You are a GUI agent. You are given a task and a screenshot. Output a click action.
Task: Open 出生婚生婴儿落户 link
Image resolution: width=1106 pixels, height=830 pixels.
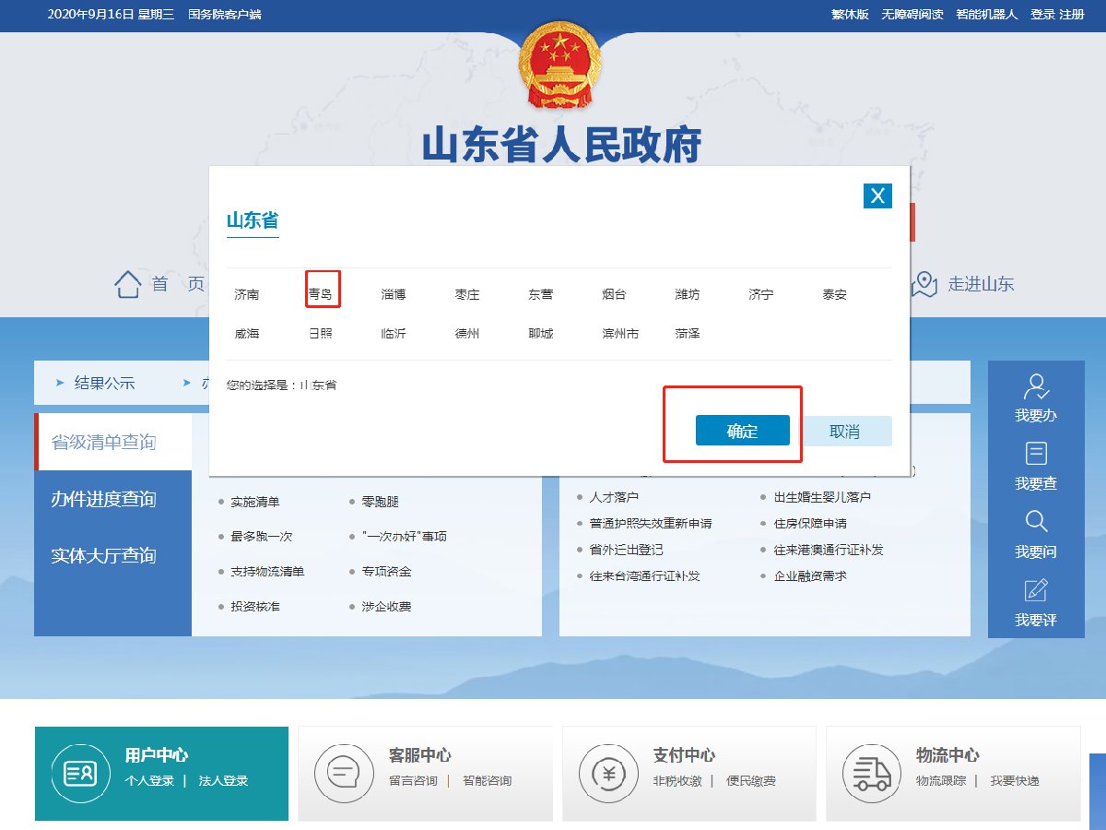(822, 497)
